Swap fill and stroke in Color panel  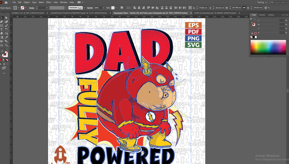click(255, 20)
